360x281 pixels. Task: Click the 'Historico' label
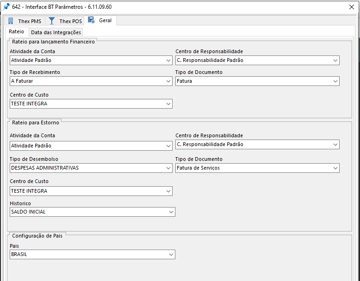coord(20,203)
